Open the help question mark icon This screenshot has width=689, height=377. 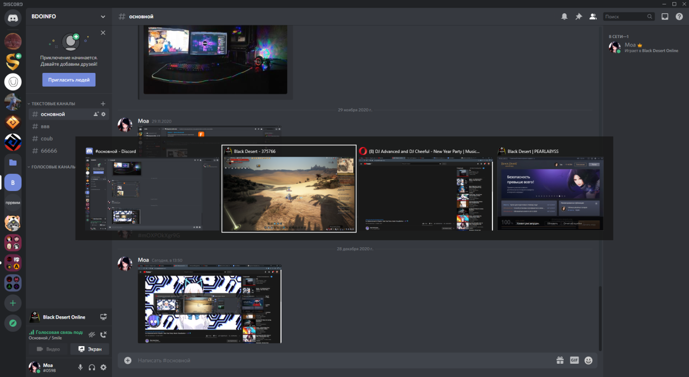(679, 17)
